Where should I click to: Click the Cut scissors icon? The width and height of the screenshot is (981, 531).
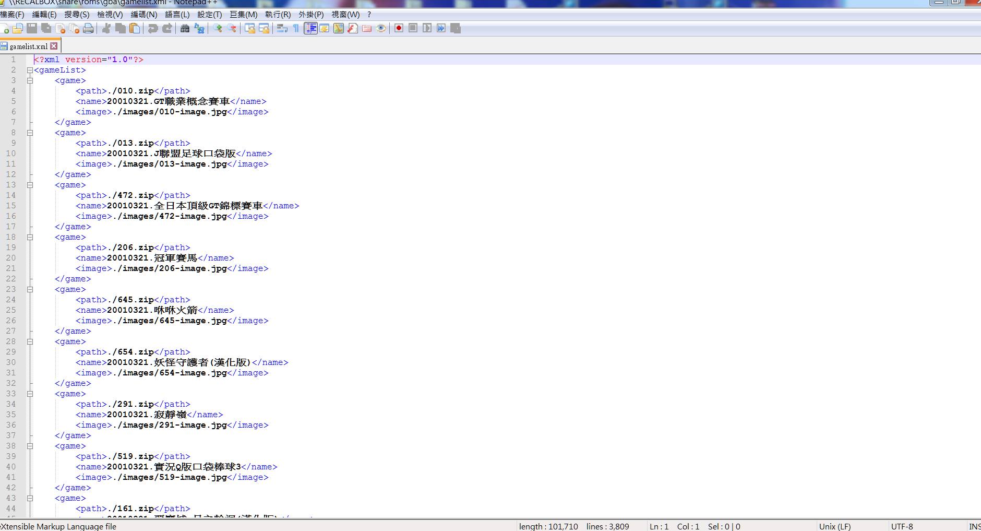click(x=106, y=28)
